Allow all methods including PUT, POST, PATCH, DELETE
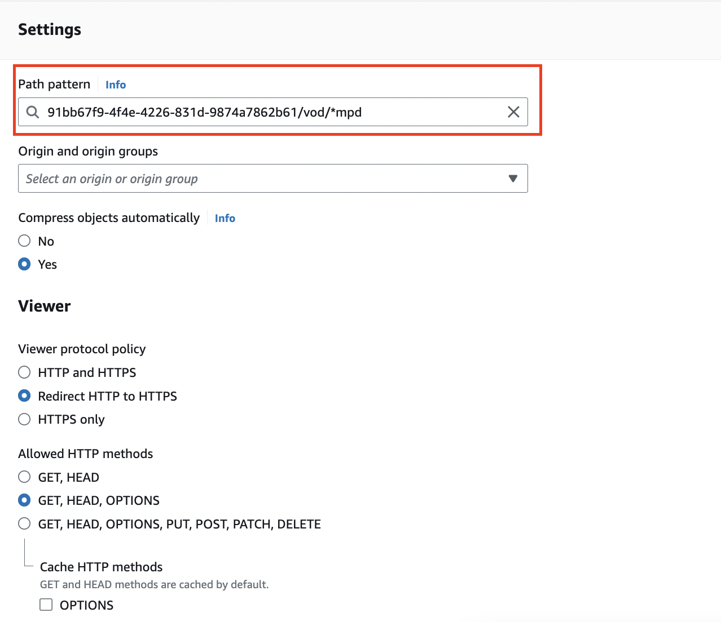 [x=24, y=524]
